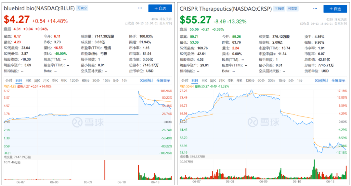The height and width of the screenshot is (186, 351).
Task: Switch CRISPR Therapeutics chart to 120分
Action: click(250, 81)
